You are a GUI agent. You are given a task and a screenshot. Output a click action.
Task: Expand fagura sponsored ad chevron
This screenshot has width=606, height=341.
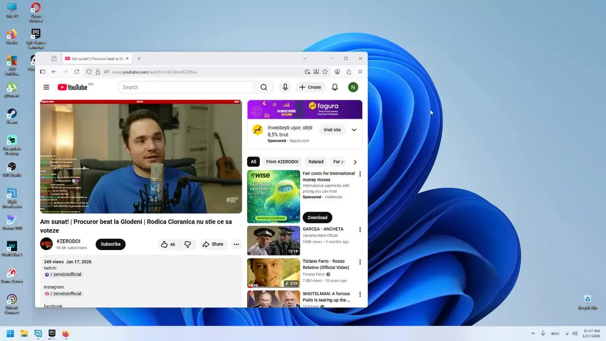coord(354,130)
